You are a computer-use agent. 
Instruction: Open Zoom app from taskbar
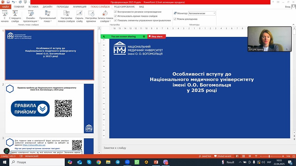pos(127,162)
